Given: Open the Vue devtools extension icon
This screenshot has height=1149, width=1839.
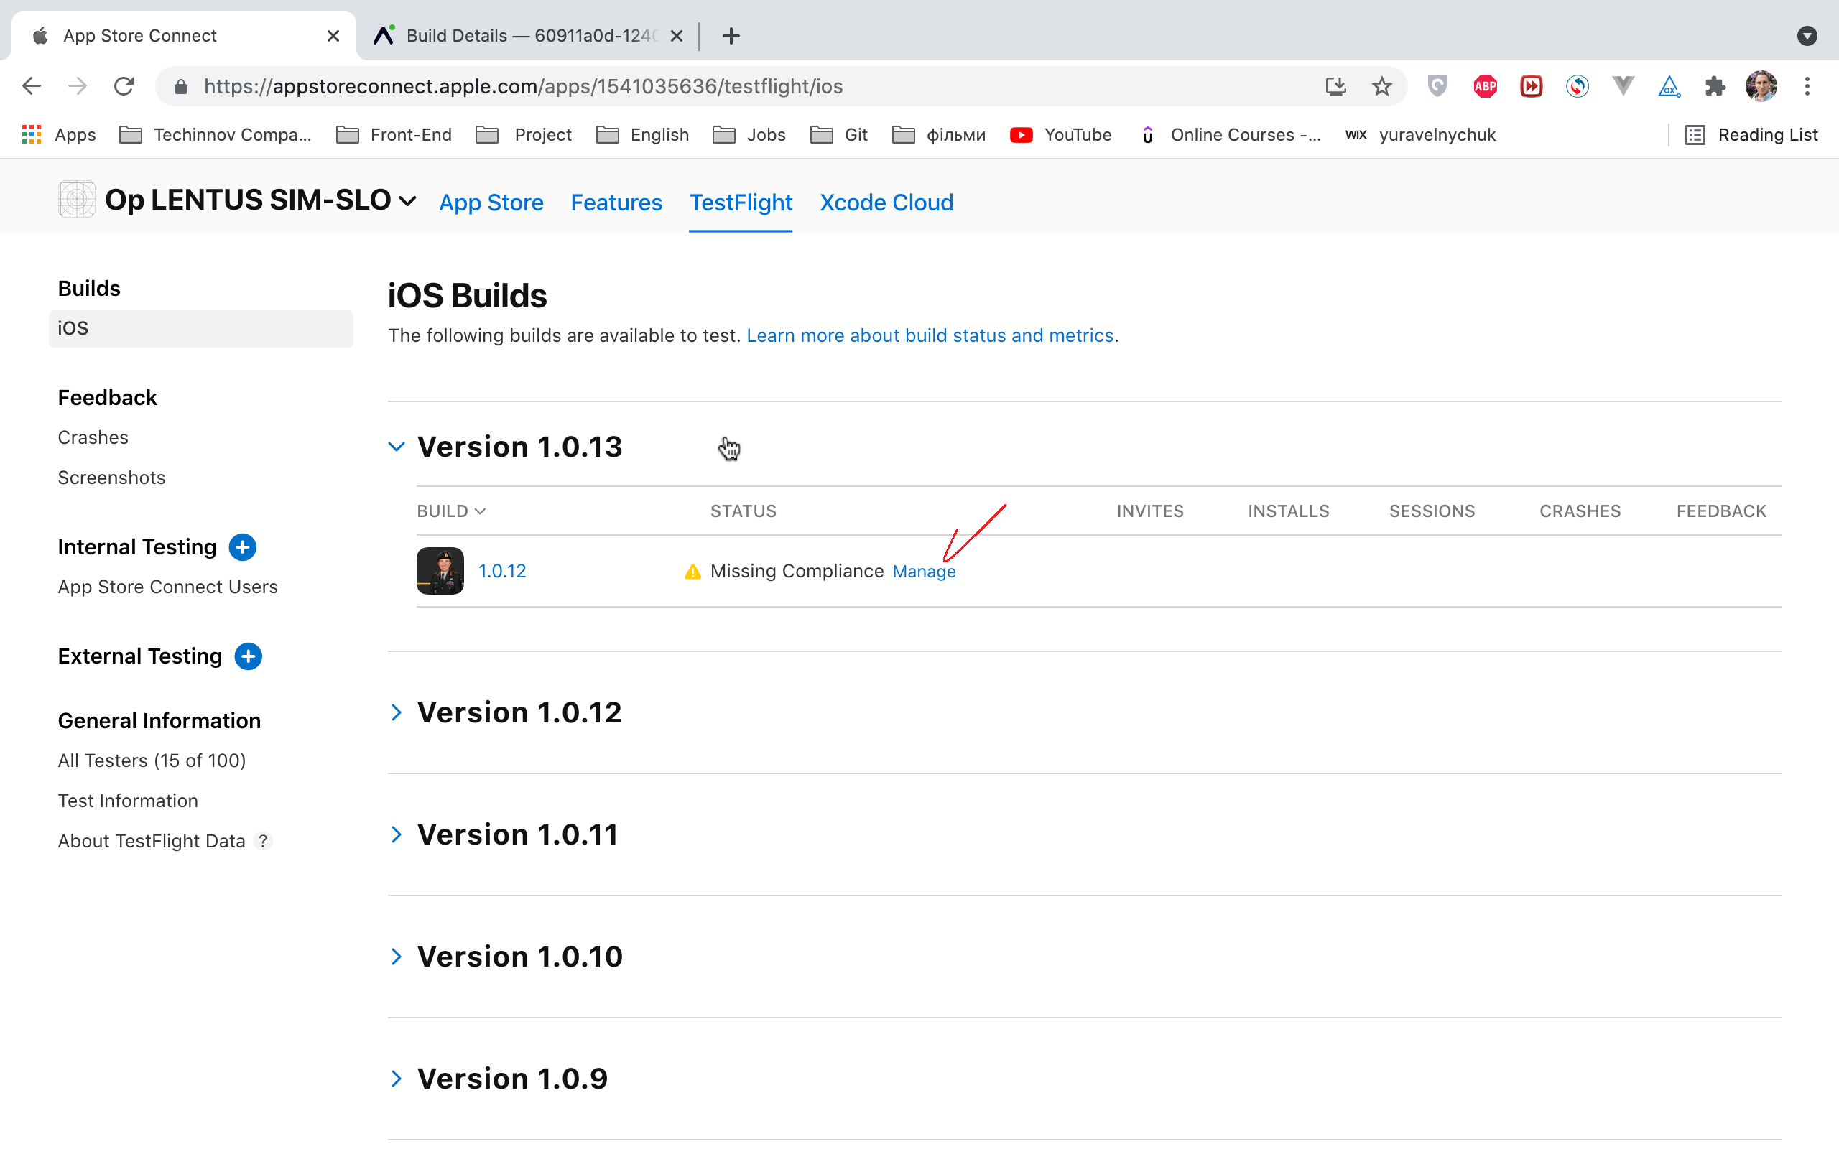Looking at the screenshot, I should [1623, 86].
